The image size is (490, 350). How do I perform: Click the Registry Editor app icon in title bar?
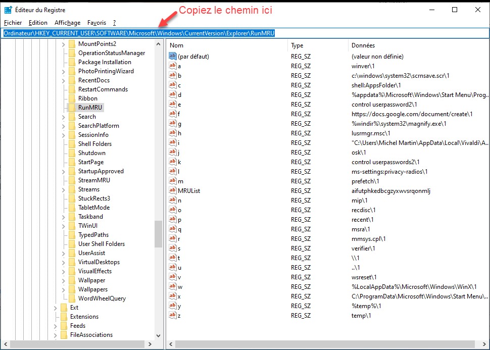(9, 10)
